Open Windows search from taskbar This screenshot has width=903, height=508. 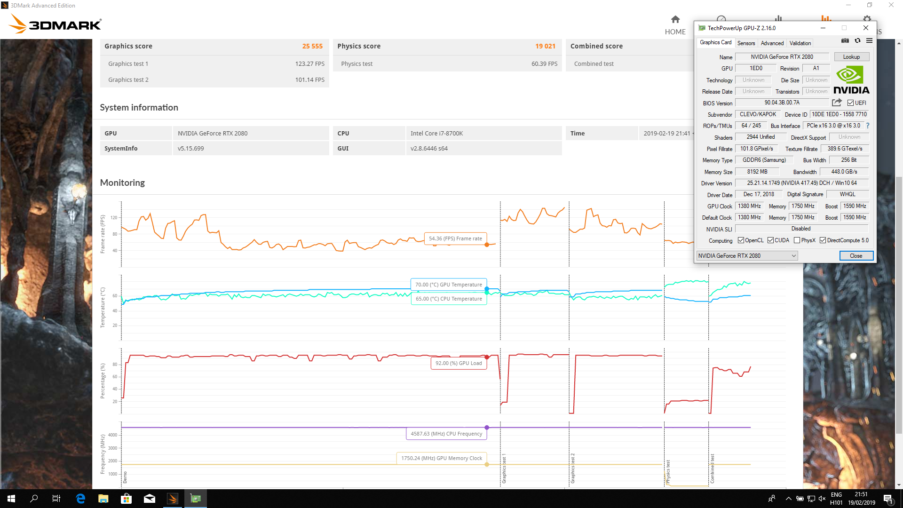[34, 499]
